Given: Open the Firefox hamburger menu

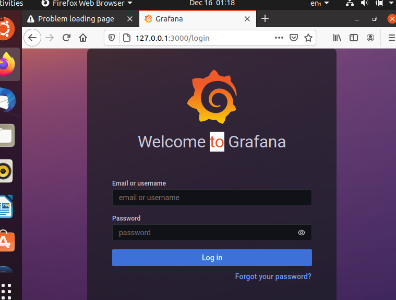Looking at the screenshot, I should [392, 38].
